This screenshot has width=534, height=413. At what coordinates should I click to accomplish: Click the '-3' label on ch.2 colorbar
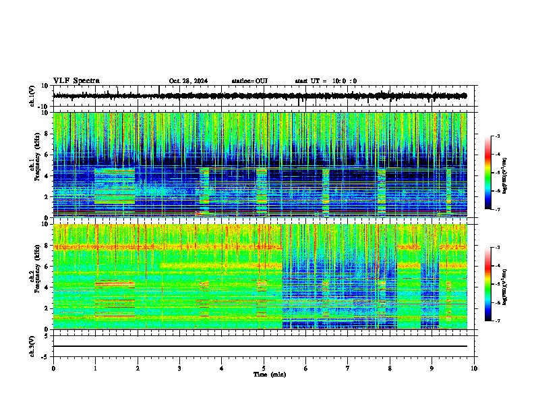(497, 248)
